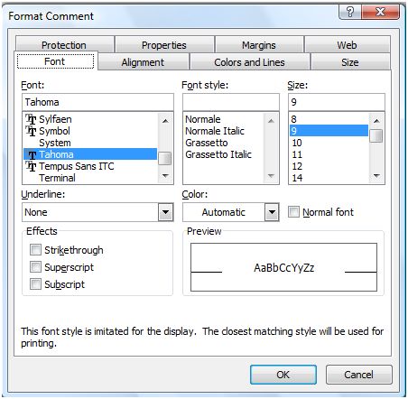The image size is (408, 399).
Task: Click the TrueType icon beside Tahoma
Action: click(x=32, y=154)
